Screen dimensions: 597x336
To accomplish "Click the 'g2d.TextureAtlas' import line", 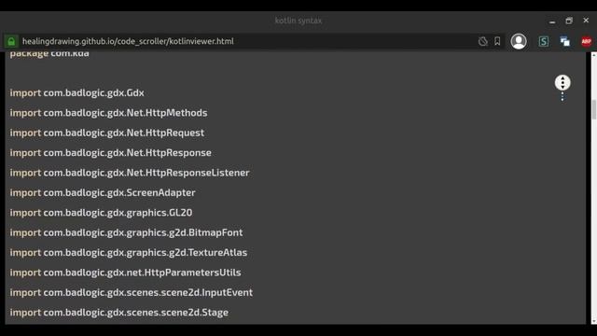I will tap(129, 252).
